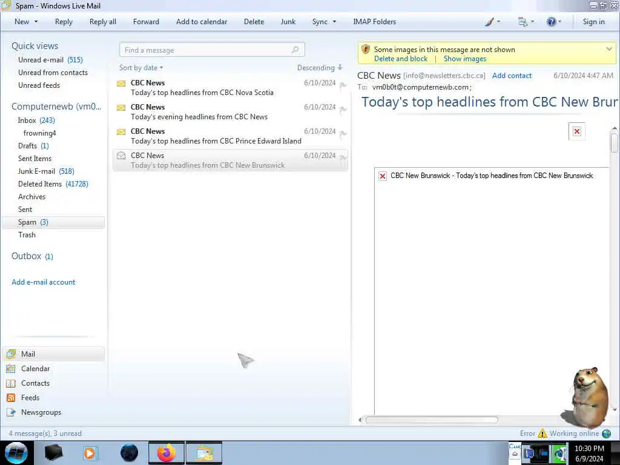Click the message pane horizontal scrollbar thumb
This screenshot has width=620, height=465.
coord(431,420)
